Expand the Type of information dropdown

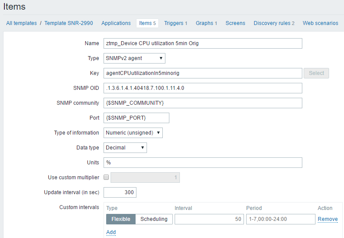[x=133, y=133]
